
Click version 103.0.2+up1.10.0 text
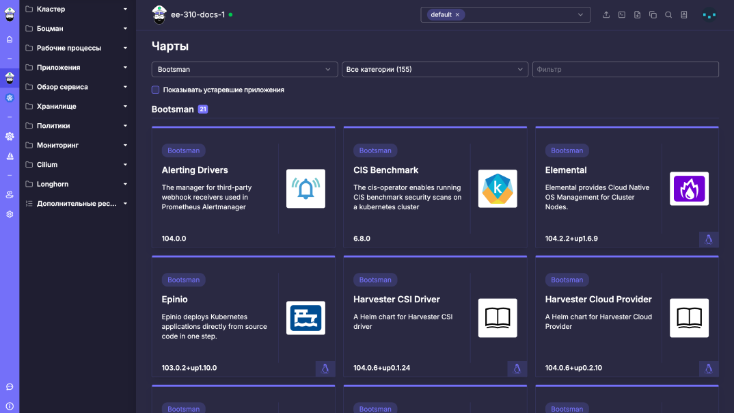pyautogui.click(x=189, y=368)
